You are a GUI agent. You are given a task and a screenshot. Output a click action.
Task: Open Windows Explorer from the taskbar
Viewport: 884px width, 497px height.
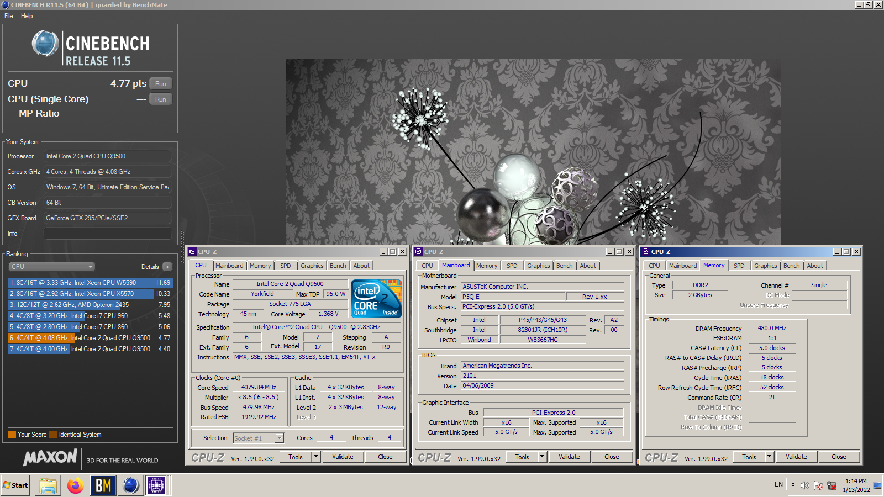[48, 485]
